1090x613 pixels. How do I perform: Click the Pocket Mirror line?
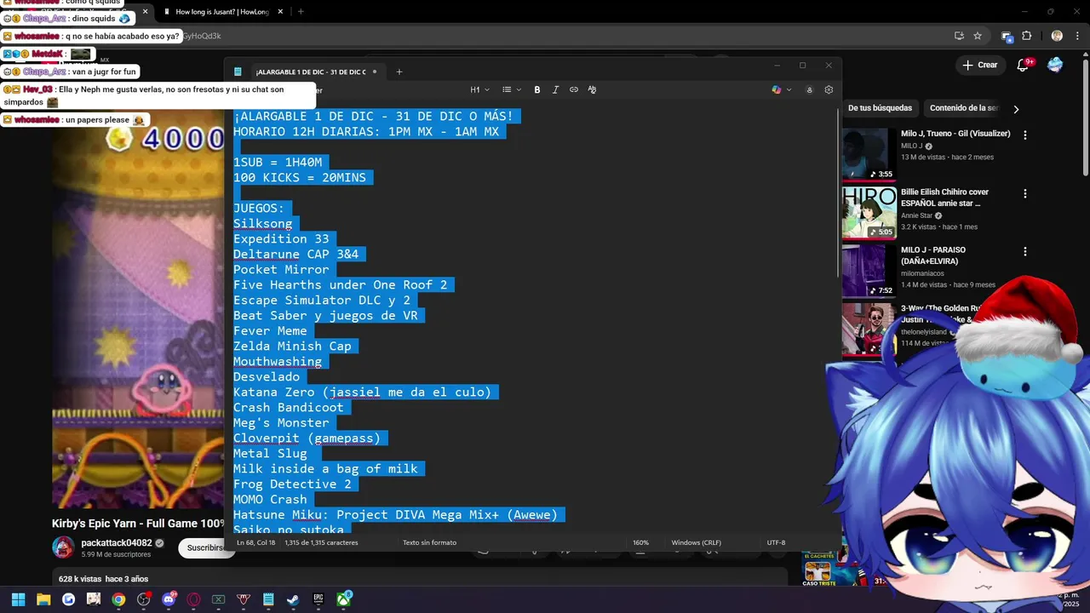(281, 269)
